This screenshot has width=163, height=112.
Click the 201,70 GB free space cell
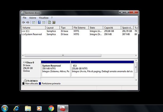[127, 31]
